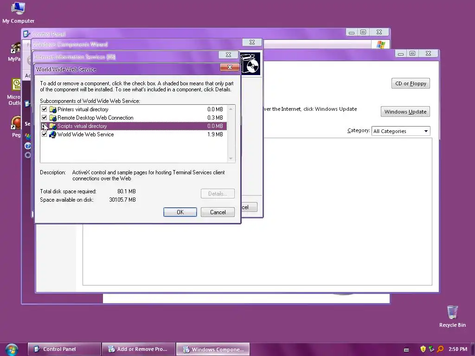Click the 1.9 MB size value

(x=215, y=134)
